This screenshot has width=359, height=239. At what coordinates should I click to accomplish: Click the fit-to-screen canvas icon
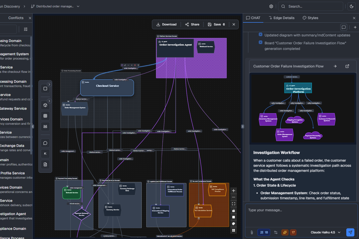(x=233, y=204)
